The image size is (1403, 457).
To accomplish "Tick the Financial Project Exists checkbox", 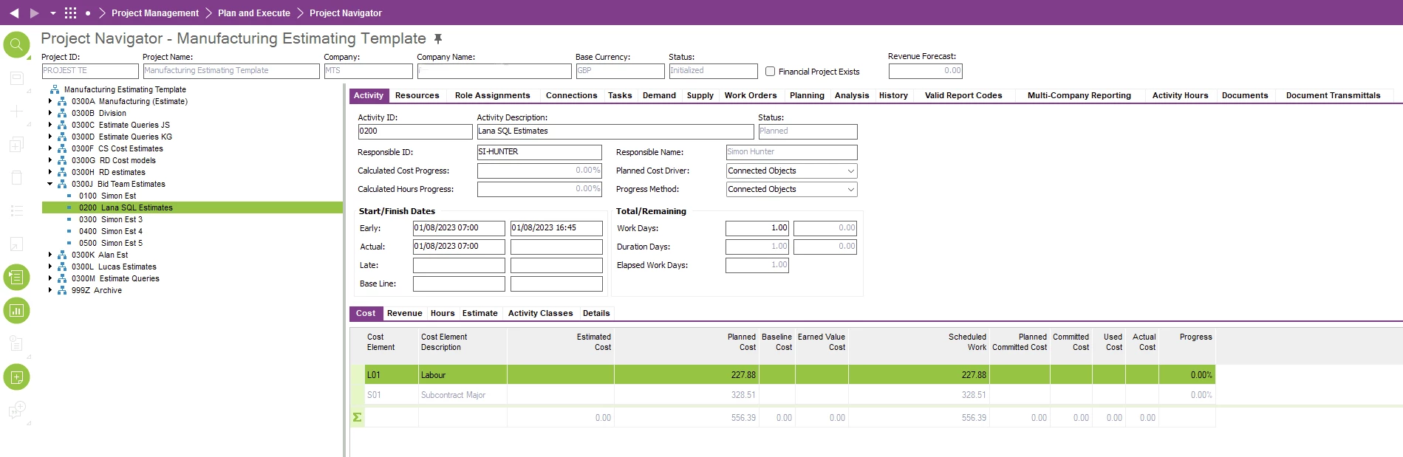I will point(771,72).
